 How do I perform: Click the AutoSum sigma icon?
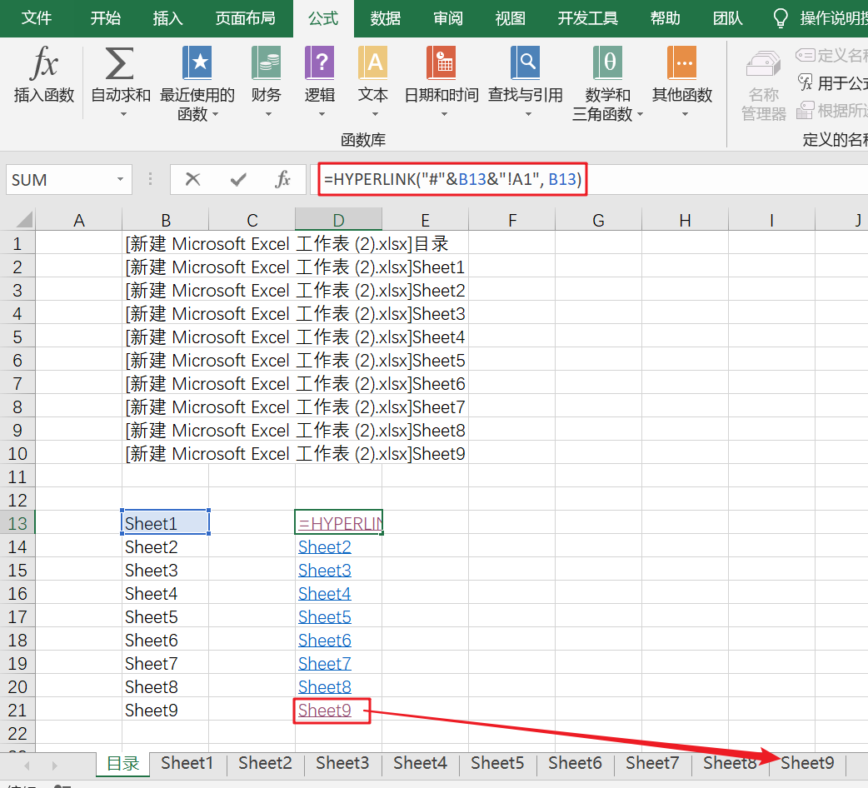click(x=120, y=63)
